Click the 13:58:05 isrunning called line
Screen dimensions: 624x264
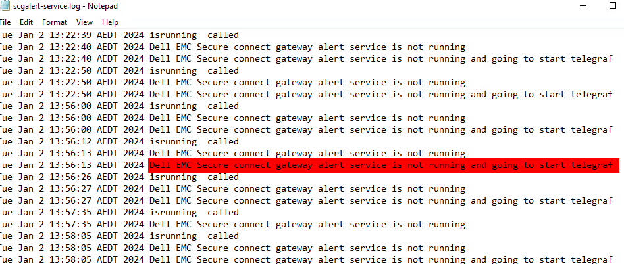pos(119,236)
